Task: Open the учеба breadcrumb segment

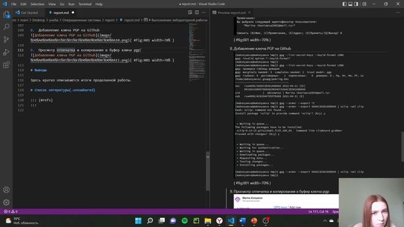Action: [x=54, y=20]
